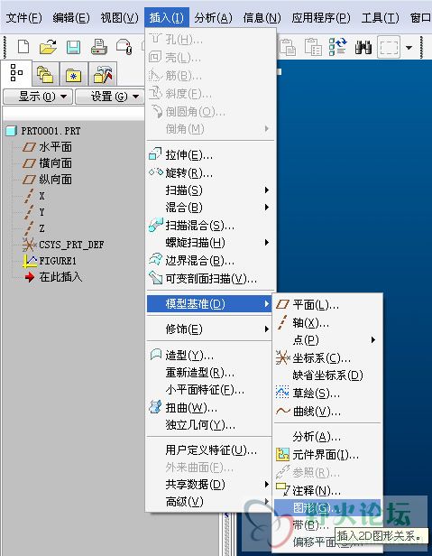Open the folder browser tab icon

tap(45, 74)
